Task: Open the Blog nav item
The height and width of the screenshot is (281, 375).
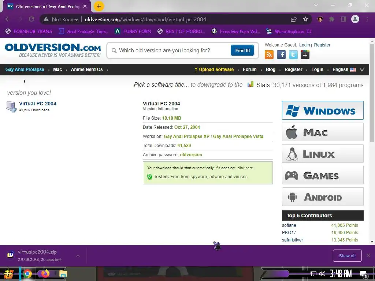Action: coord(271,70)
